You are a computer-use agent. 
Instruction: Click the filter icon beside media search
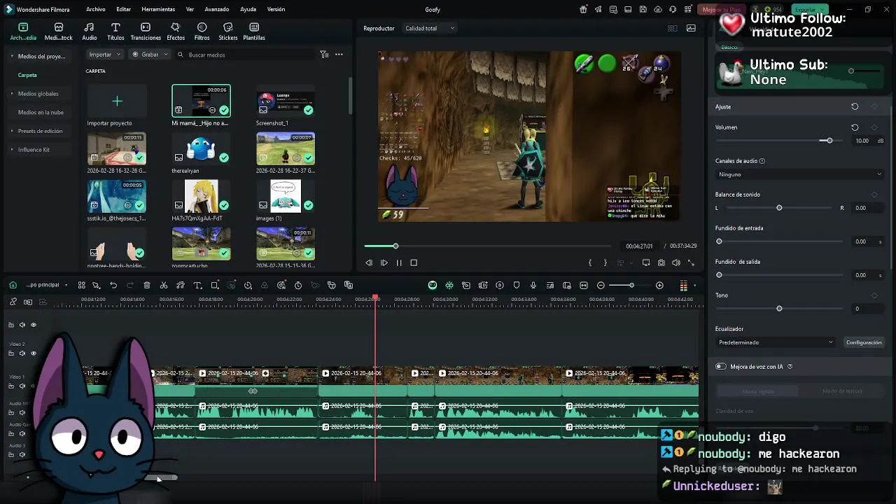pyautogui.click(x=324, y=55)
